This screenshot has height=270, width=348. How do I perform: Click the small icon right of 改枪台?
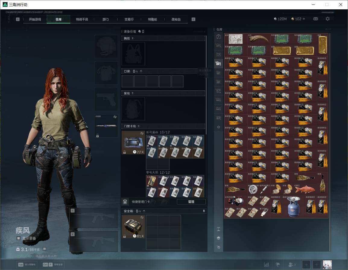[193, 19]
